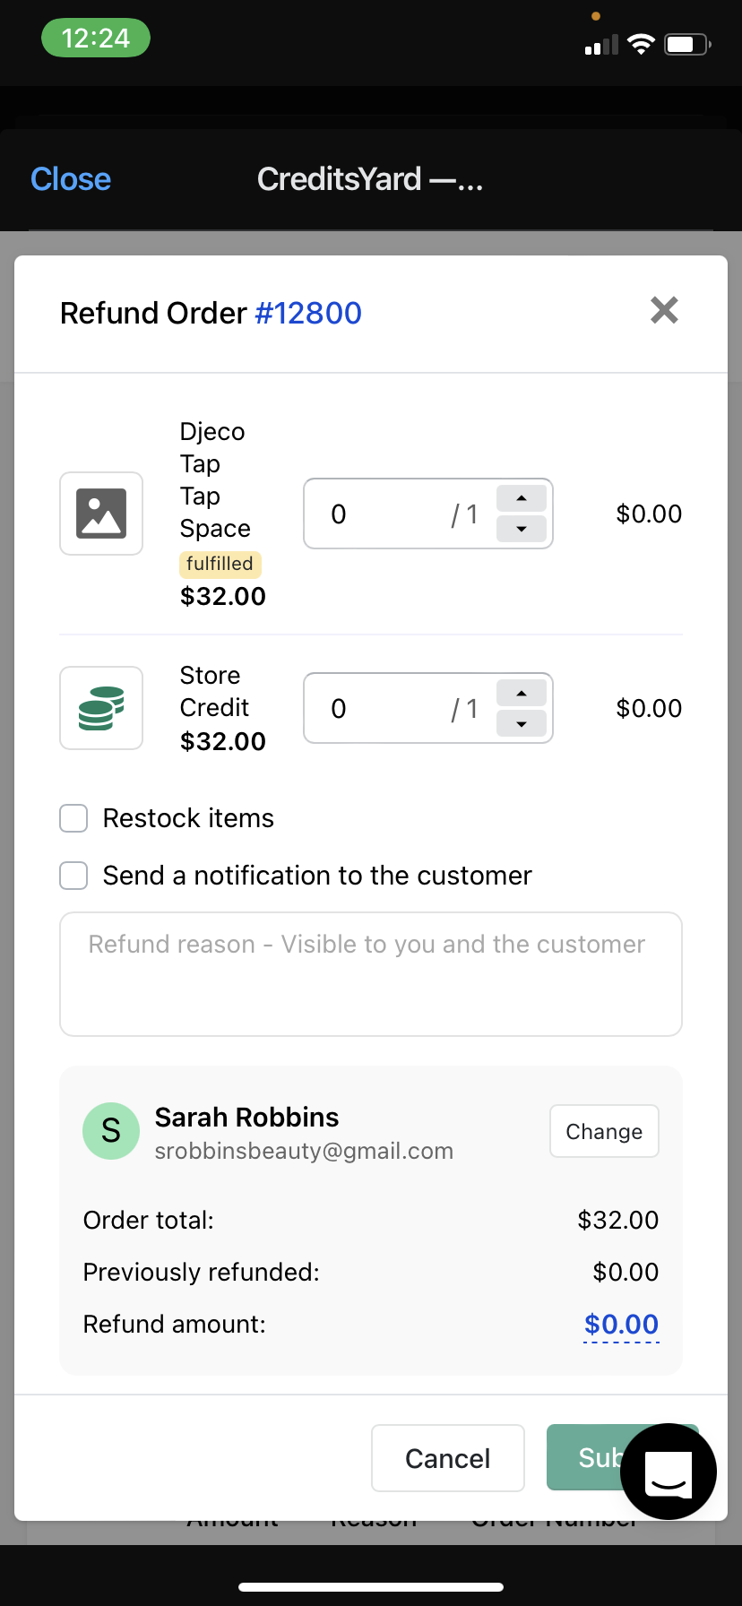Focus the Refund reason text area
The height and width of the screenshot is (1606, 742).
tap(370, 974)
